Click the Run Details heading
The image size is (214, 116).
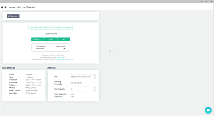9,68
